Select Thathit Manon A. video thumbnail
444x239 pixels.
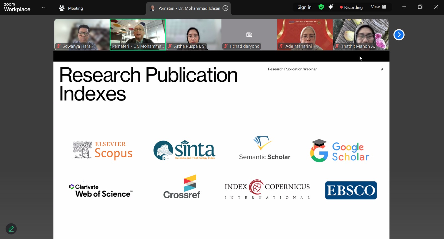tap(361, 35)
